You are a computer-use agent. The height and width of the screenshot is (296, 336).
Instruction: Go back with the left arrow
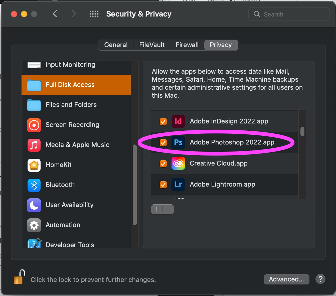[x=55, y=14]
